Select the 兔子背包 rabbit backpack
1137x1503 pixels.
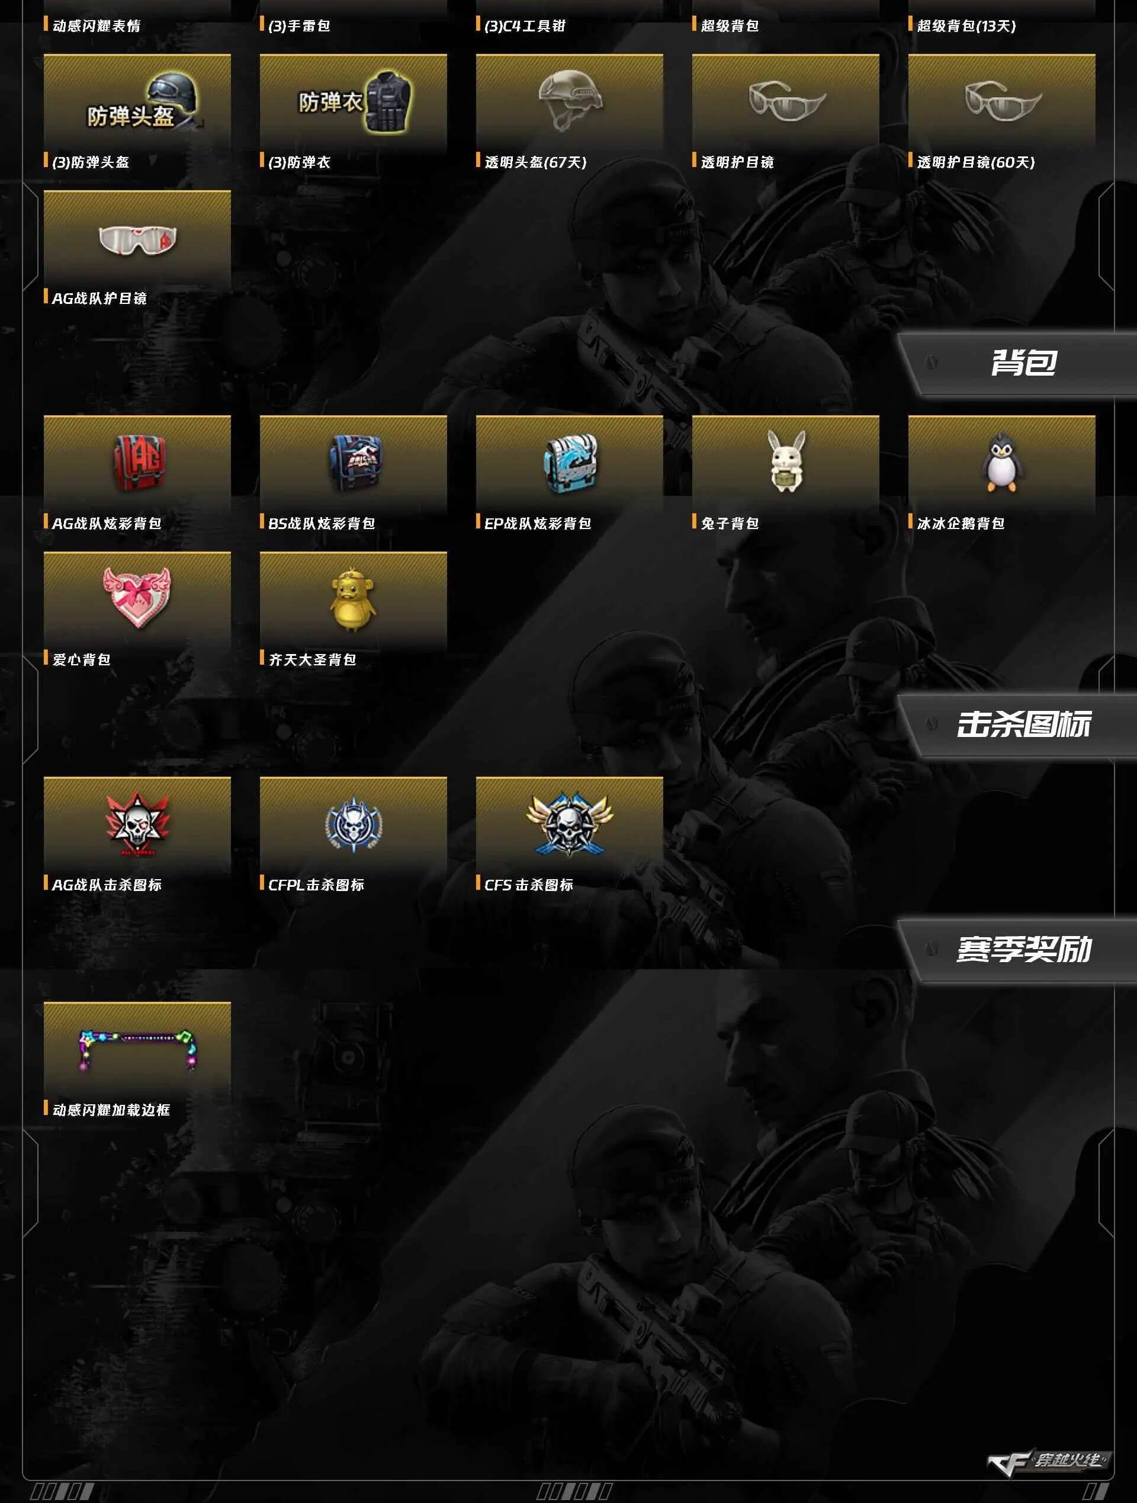click(x=785, y=463)
